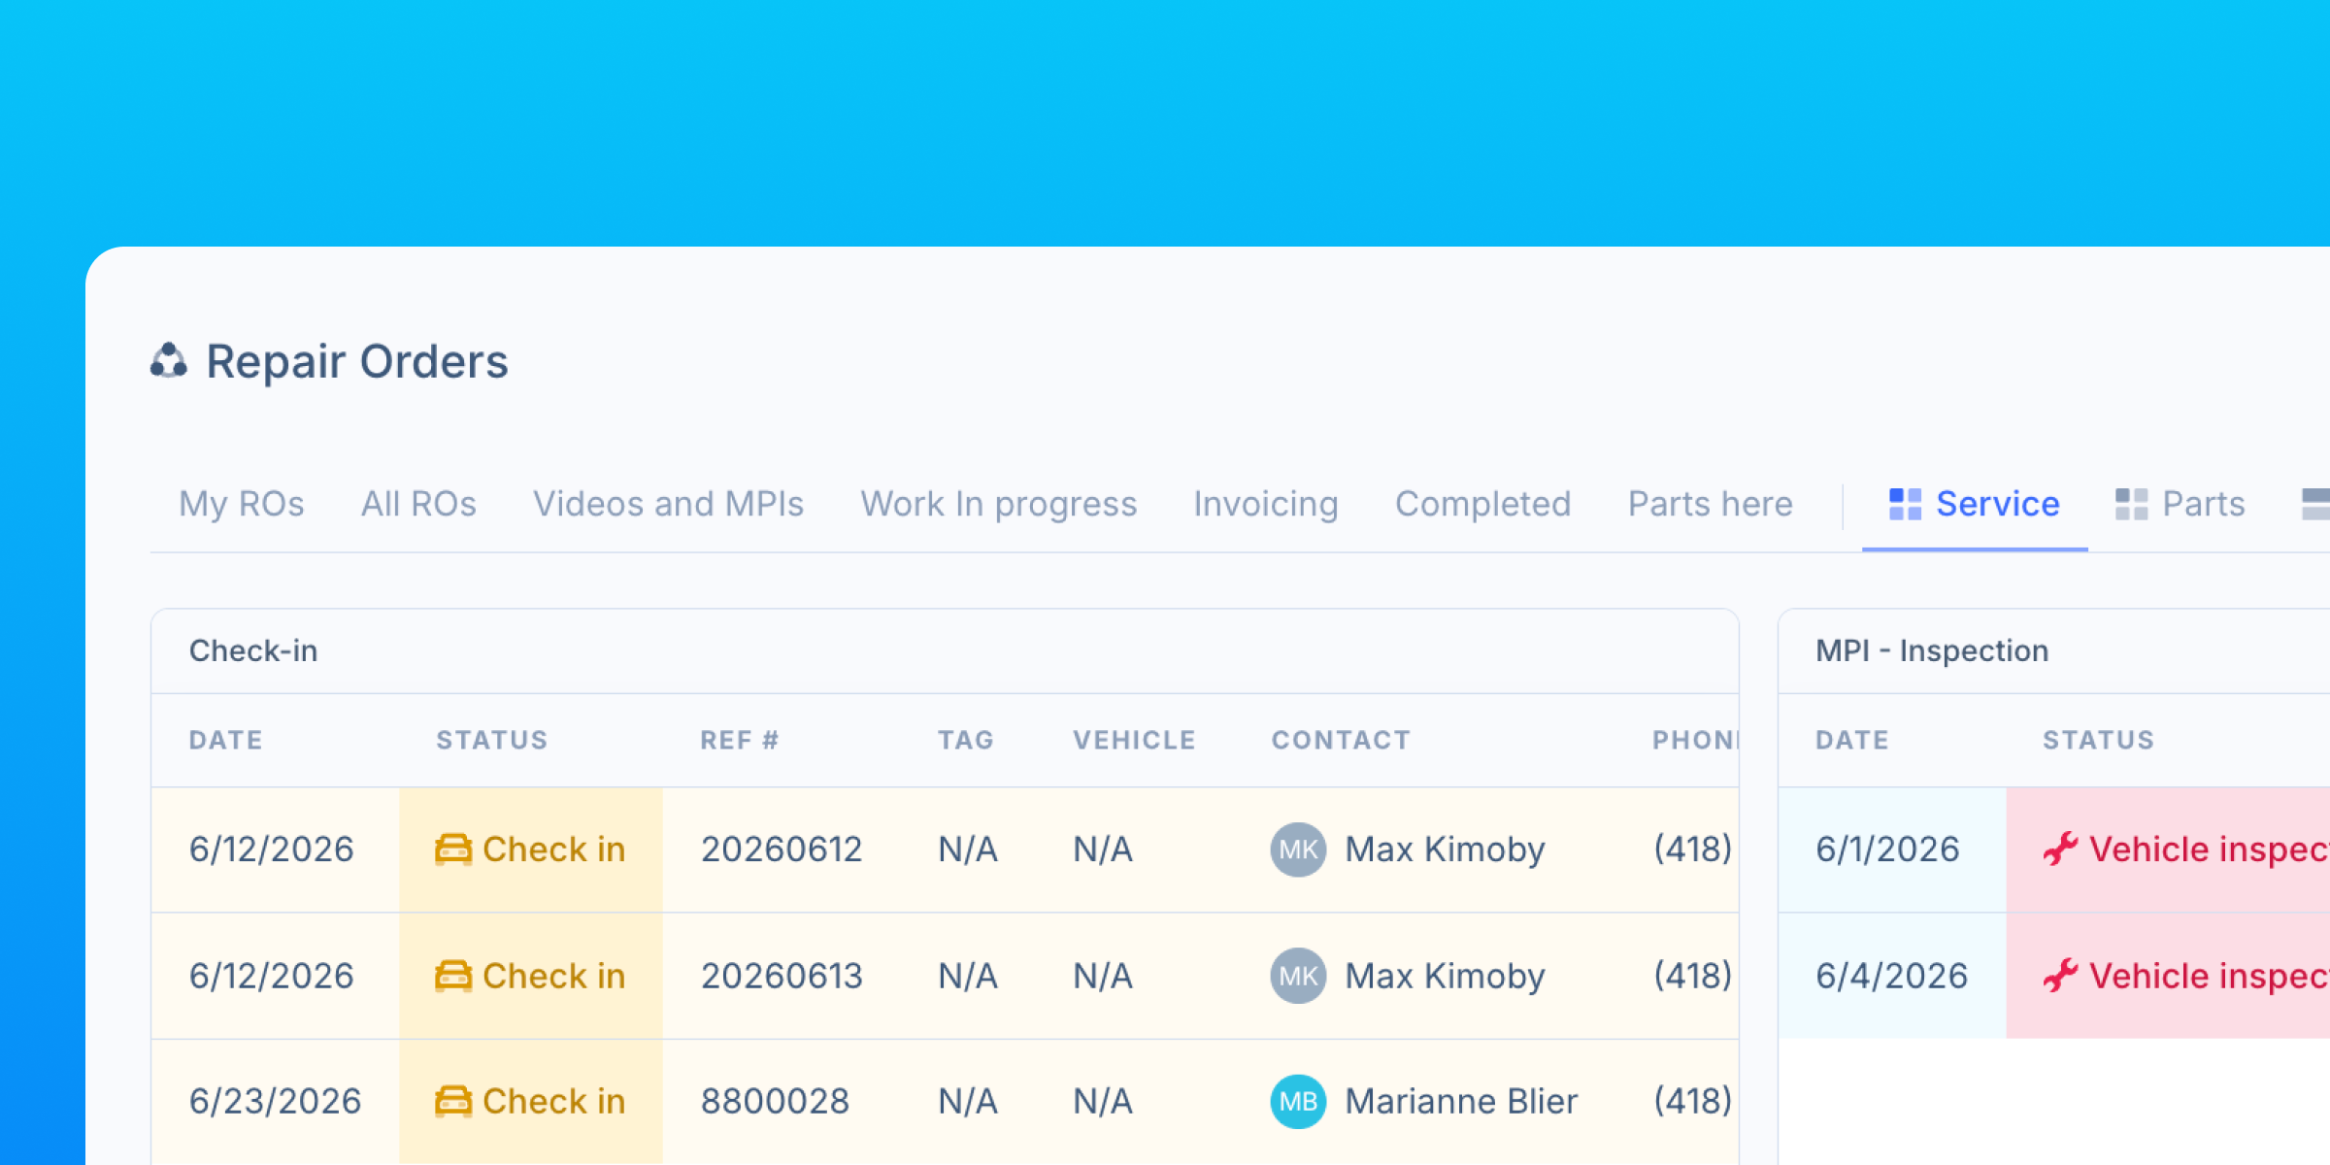Click the car icon in the 20260613 row
The width and height of the screenshot is (2330, 1165).
(x=453, y=976)
